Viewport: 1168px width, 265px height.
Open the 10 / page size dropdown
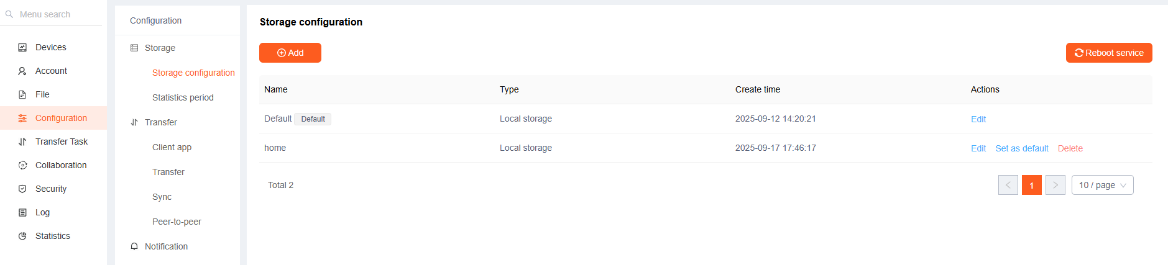pyautogui.click(x=1102, y=185)
